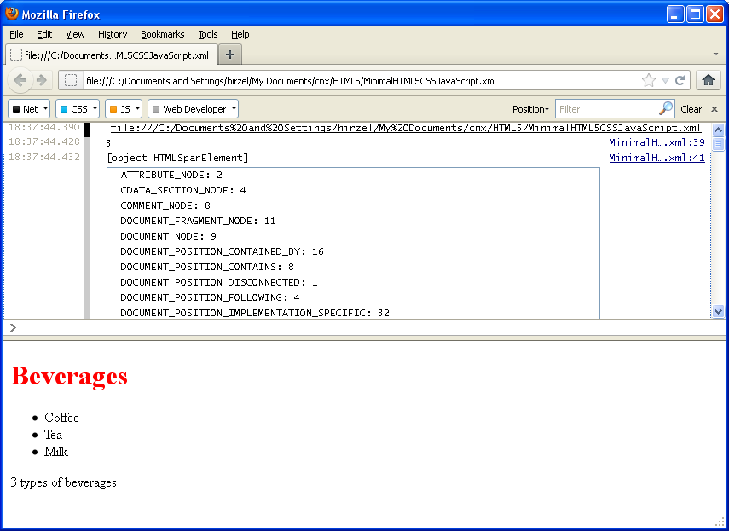Click the Back navigation arrow
Viewport: 729px width, 531px height.
pyautogui.click(x=20, y=78)
